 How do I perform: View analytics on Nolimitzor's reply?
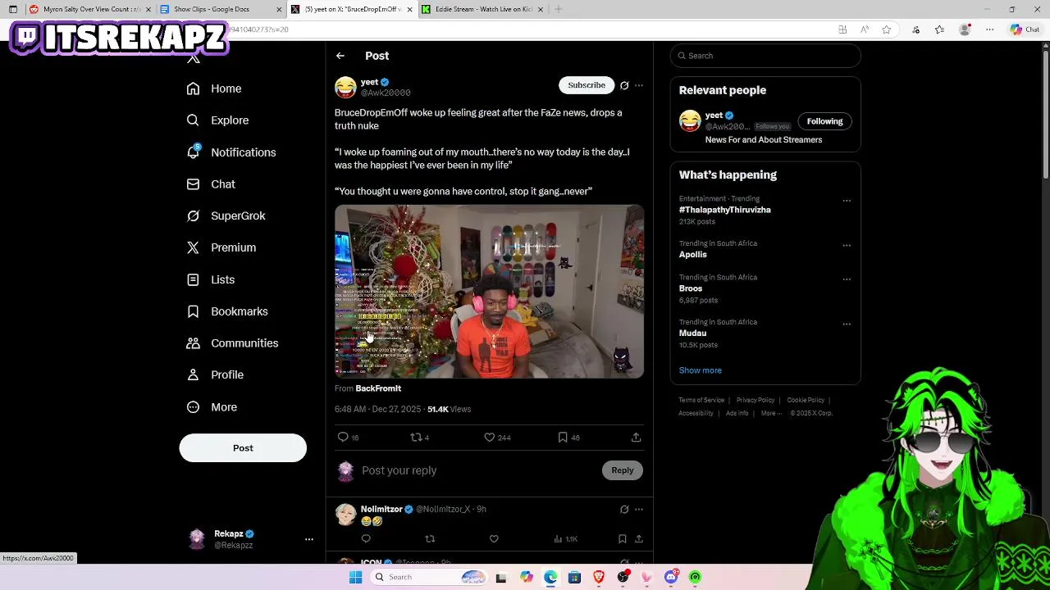pos(565,539)
